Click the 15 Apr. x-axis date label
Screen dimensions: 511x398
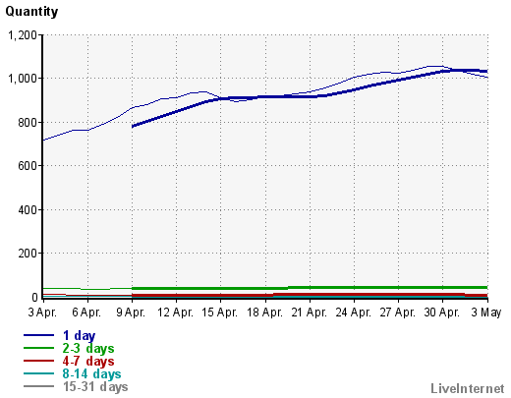(219, 313)
